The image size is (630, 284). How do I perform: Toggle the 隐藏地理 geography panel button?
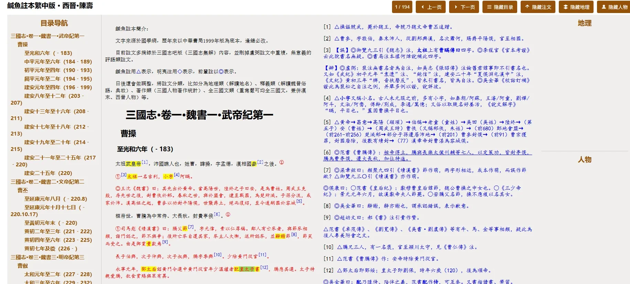click(x=576, y=7)
